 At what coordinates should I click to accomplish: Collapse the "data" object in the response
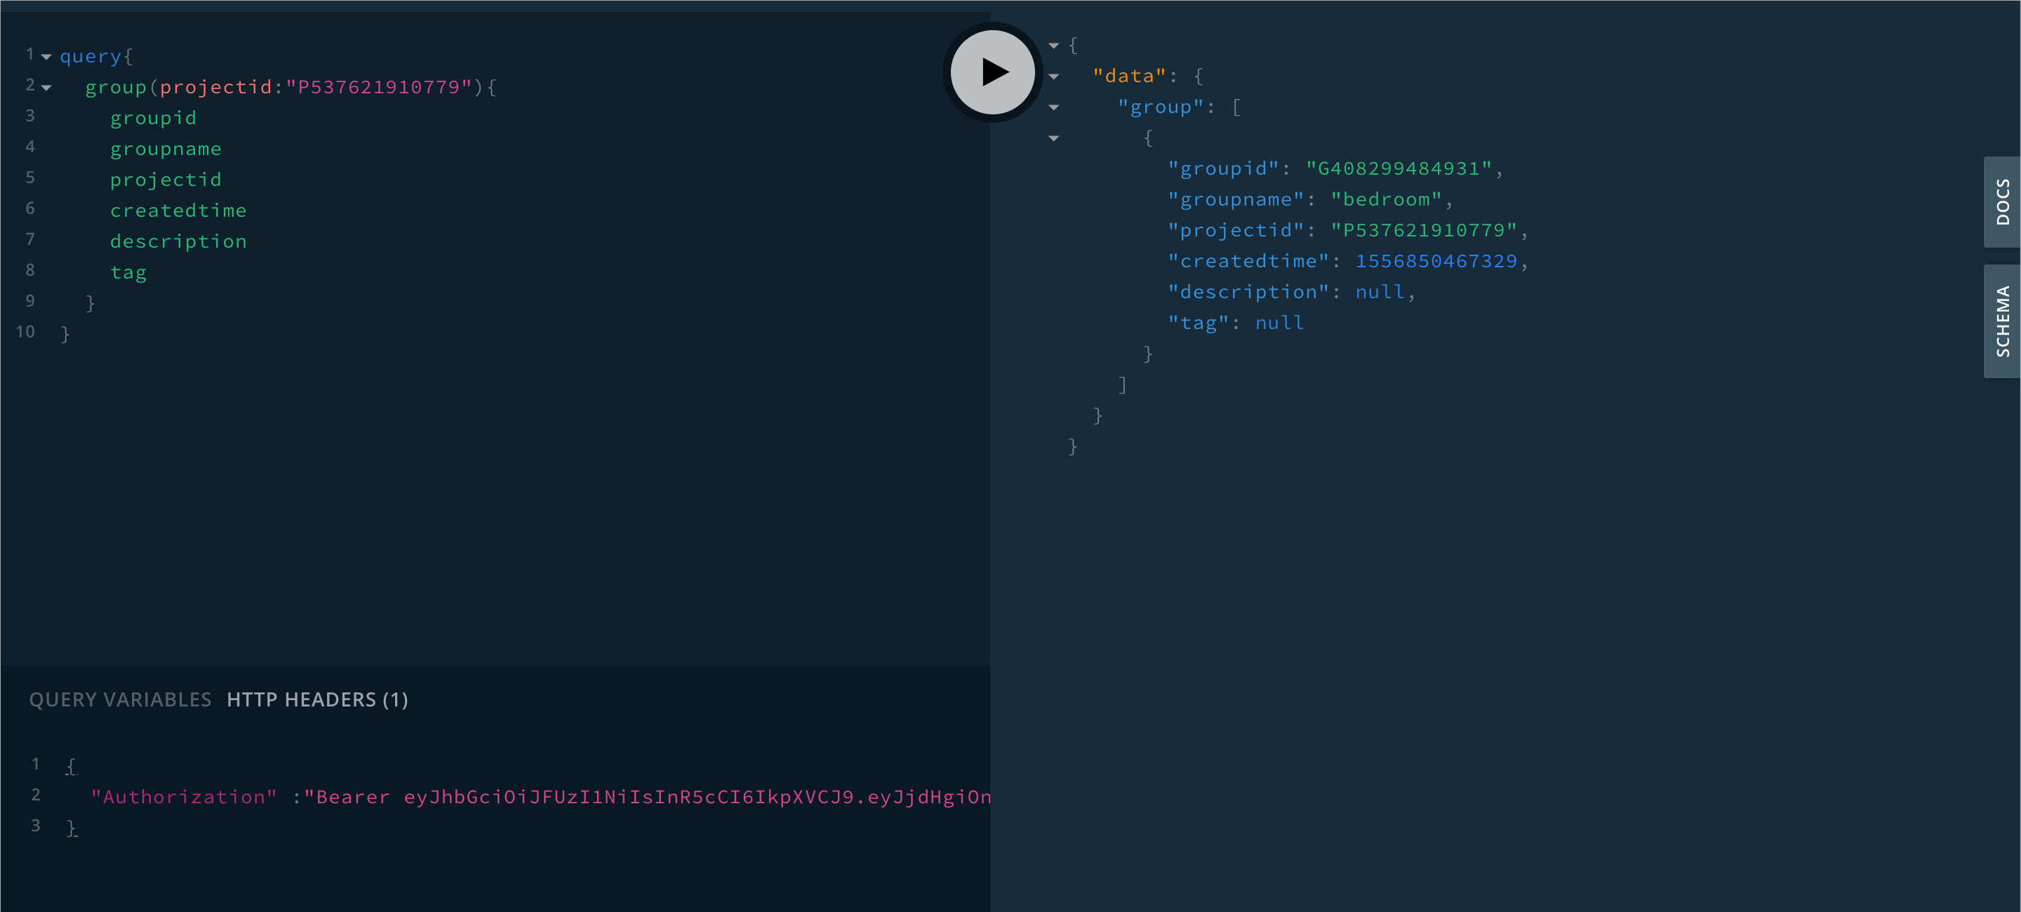coord(1053,76)
